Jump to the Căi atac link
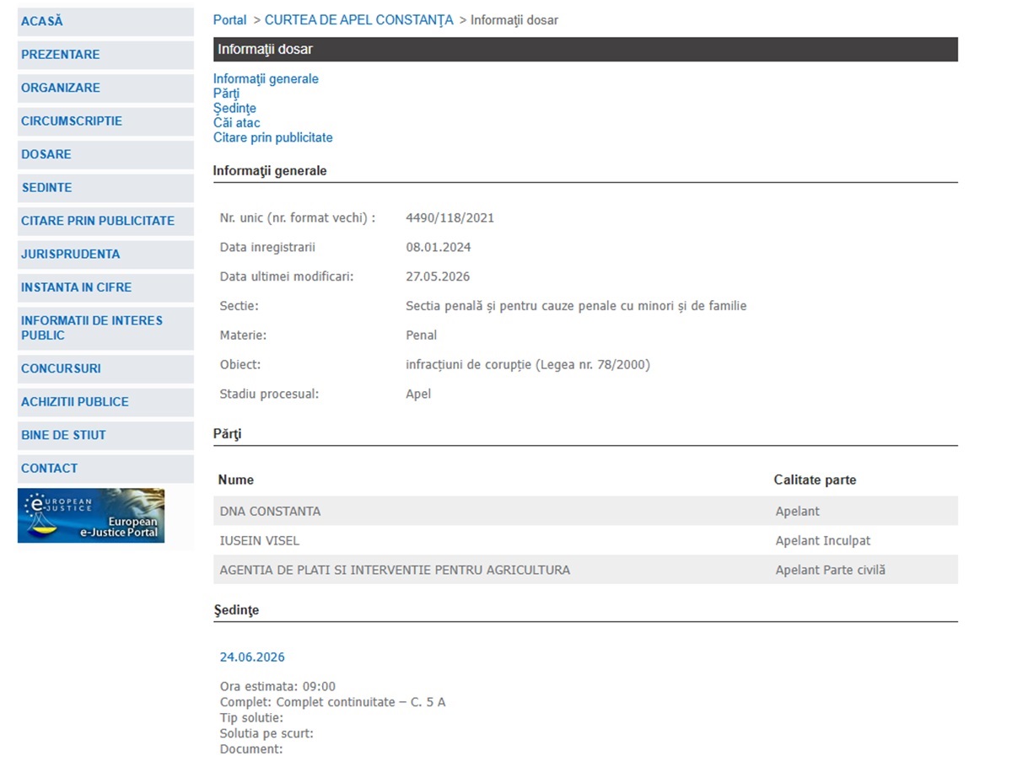This screenshot has width=1012, height=767. pos(237,123)
